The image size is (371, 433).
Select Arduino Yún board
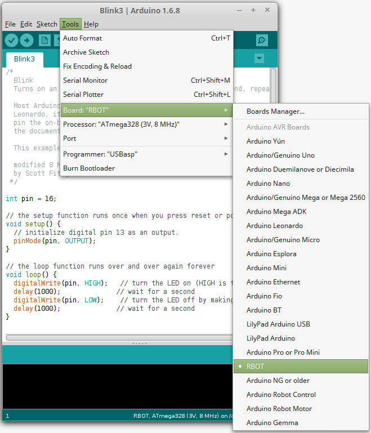[x=301, y=141]
